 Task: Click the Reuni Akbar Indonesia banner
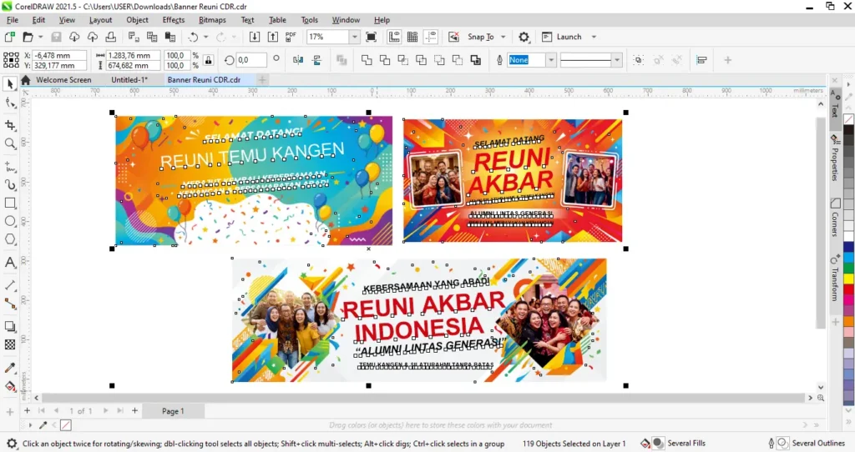coord(419,320)
